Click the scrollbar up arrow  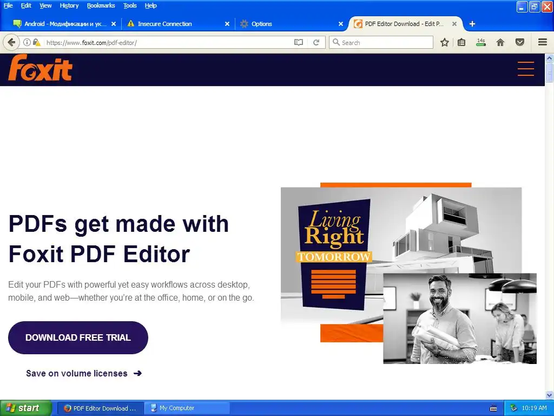tap(550, 58)
